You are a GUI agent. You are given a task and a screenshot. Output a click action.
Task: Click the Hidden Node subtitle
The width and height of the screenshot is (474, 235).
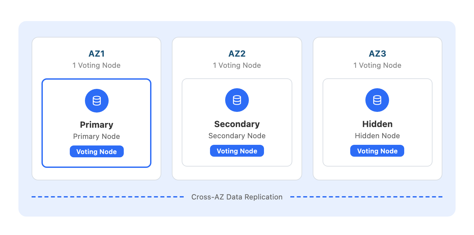(377, 136)
